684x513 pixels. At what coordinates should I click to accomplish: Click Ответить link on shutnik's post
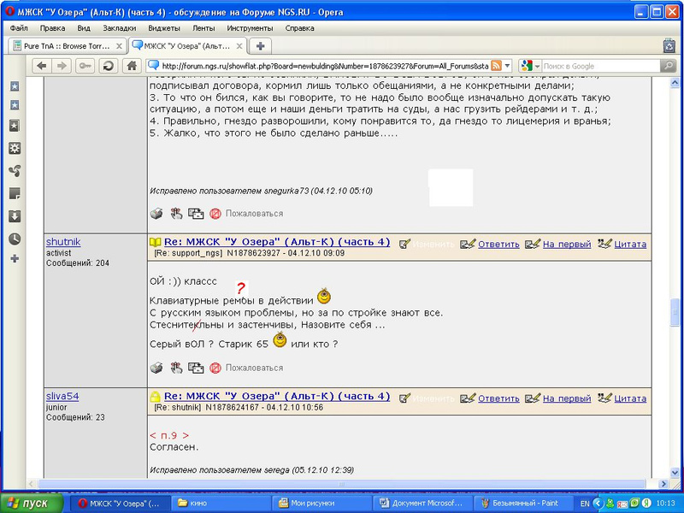coord(498,244)
